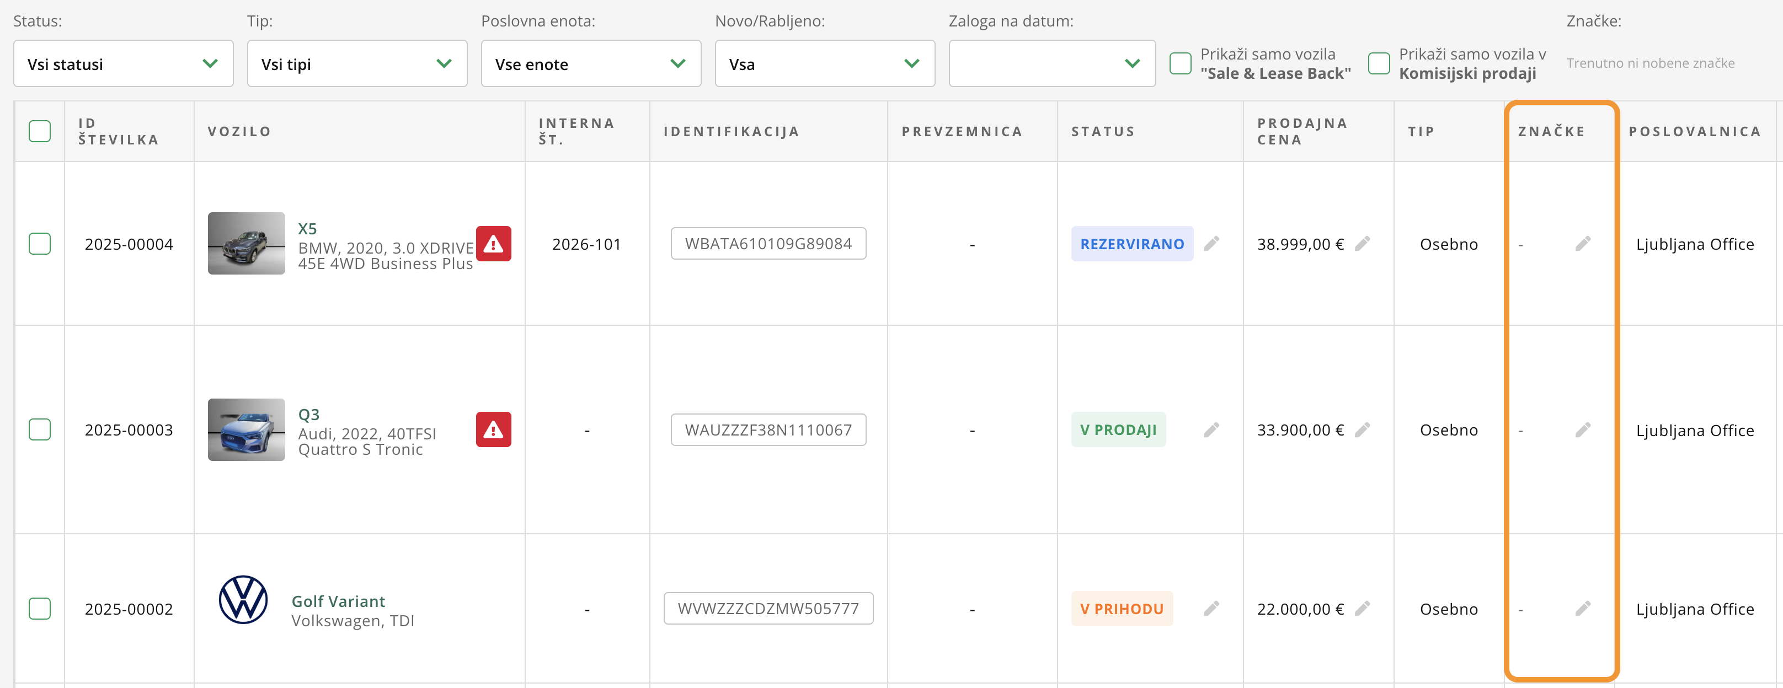This screenshot has width=1783, height=688.
Task: Open the Vsi statusi dropdown
Action: pyautogui.click(x=123, y=63)
